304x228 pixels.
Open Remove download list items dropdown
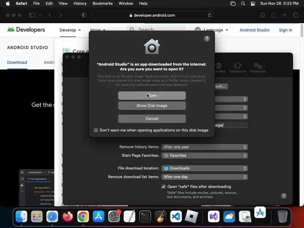(x=205, y=177)
